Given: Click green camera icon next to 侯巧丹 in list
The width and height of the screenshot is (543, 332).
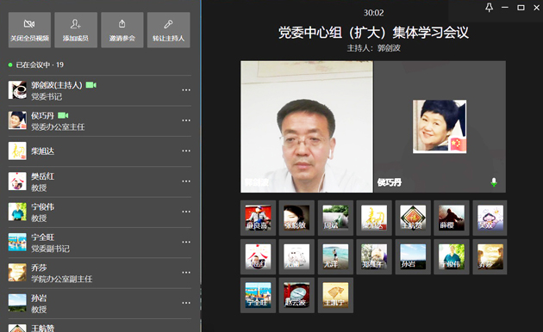Looking at the screenshot, I should tap(63, 115).
